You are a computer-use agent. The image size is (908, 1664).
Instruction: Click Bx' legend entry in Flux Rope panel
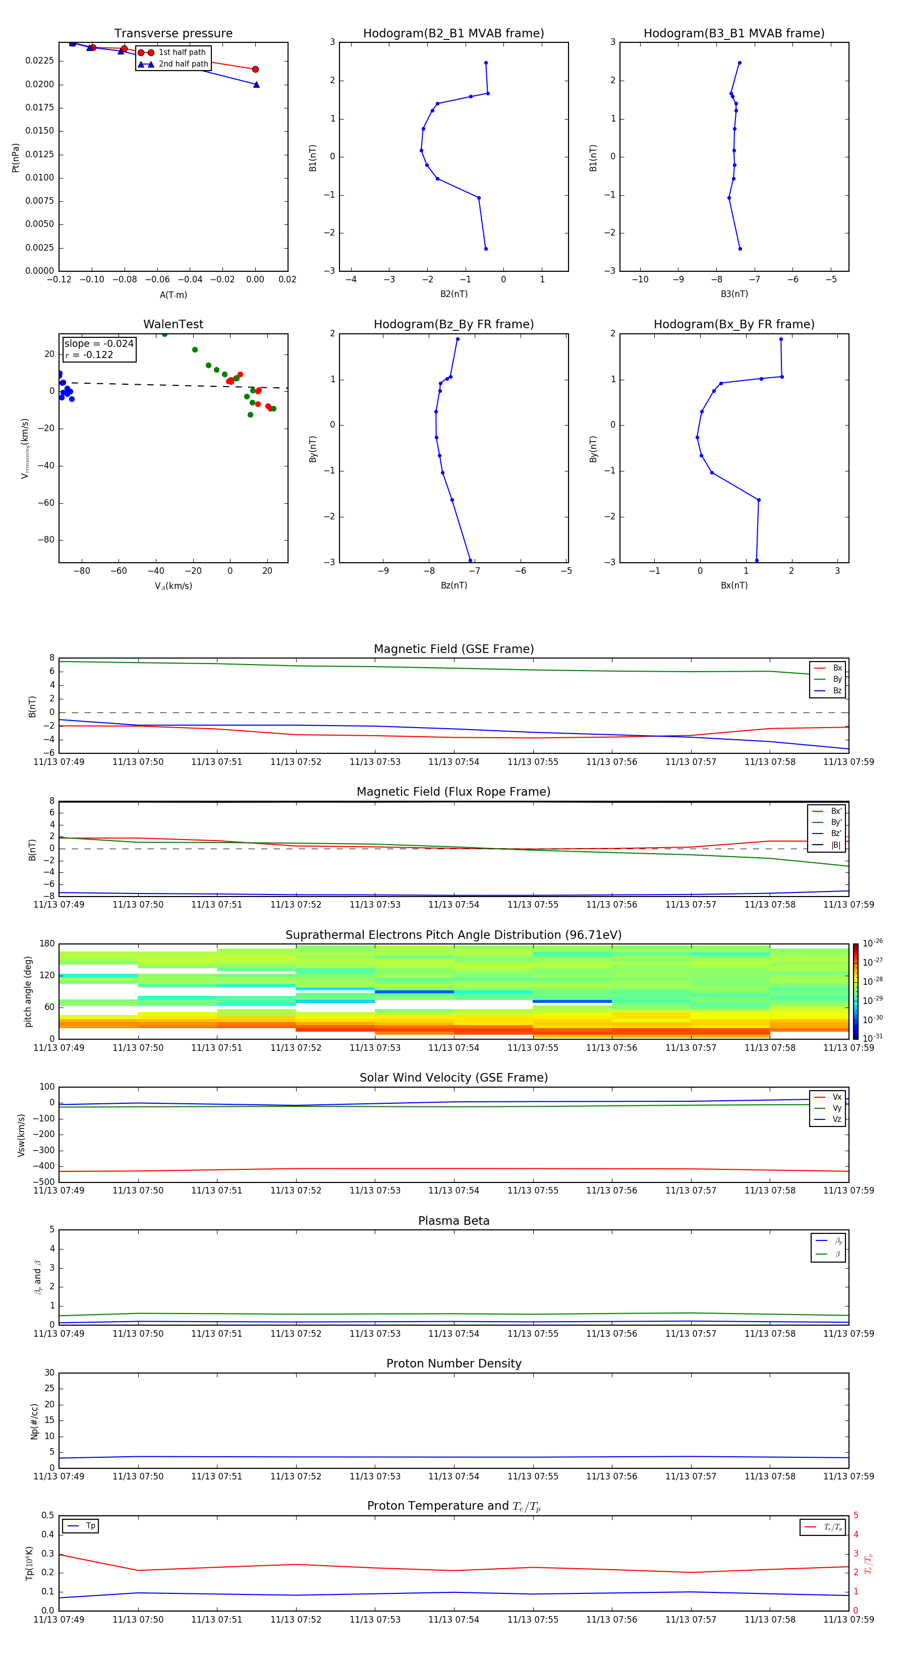pyautogui.click(x=827, y=811)
